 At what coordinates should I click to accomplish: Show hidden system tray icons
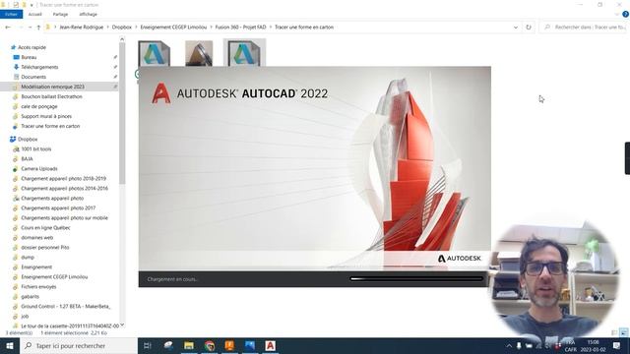click(x=509, y=345)
